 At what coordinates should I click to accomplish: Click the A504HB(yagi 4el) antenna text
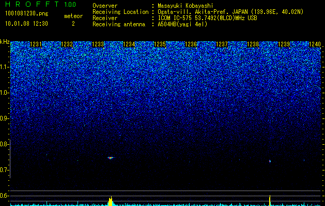pos(182,24)
